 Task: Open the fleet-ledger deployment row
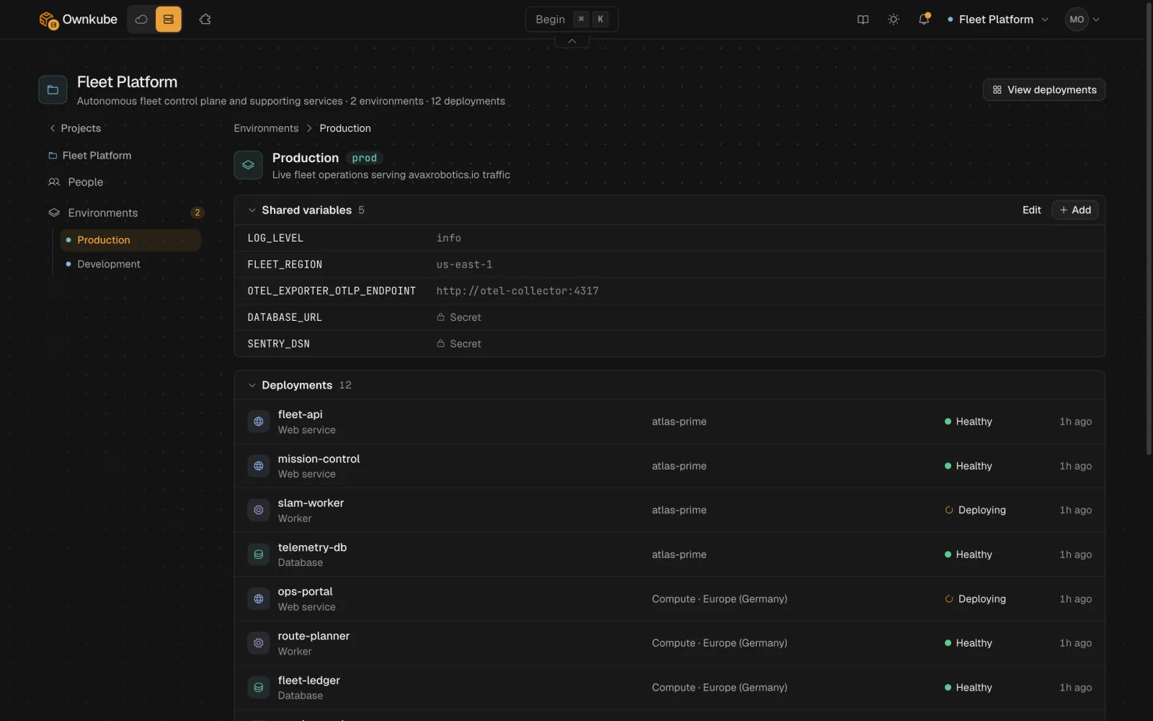pos(669,688)
